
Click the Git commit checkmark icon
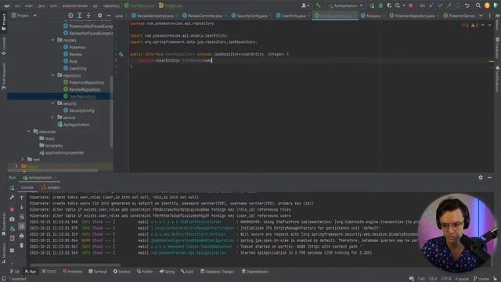click(440, 5)
